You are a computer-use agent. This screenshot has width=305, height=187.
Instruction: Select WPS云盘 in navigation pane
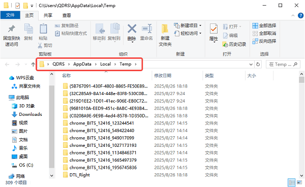pyautogui.click(x=21, y=78)
